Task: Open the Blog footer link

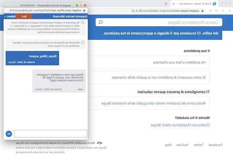Action: (x=168, y=145)
